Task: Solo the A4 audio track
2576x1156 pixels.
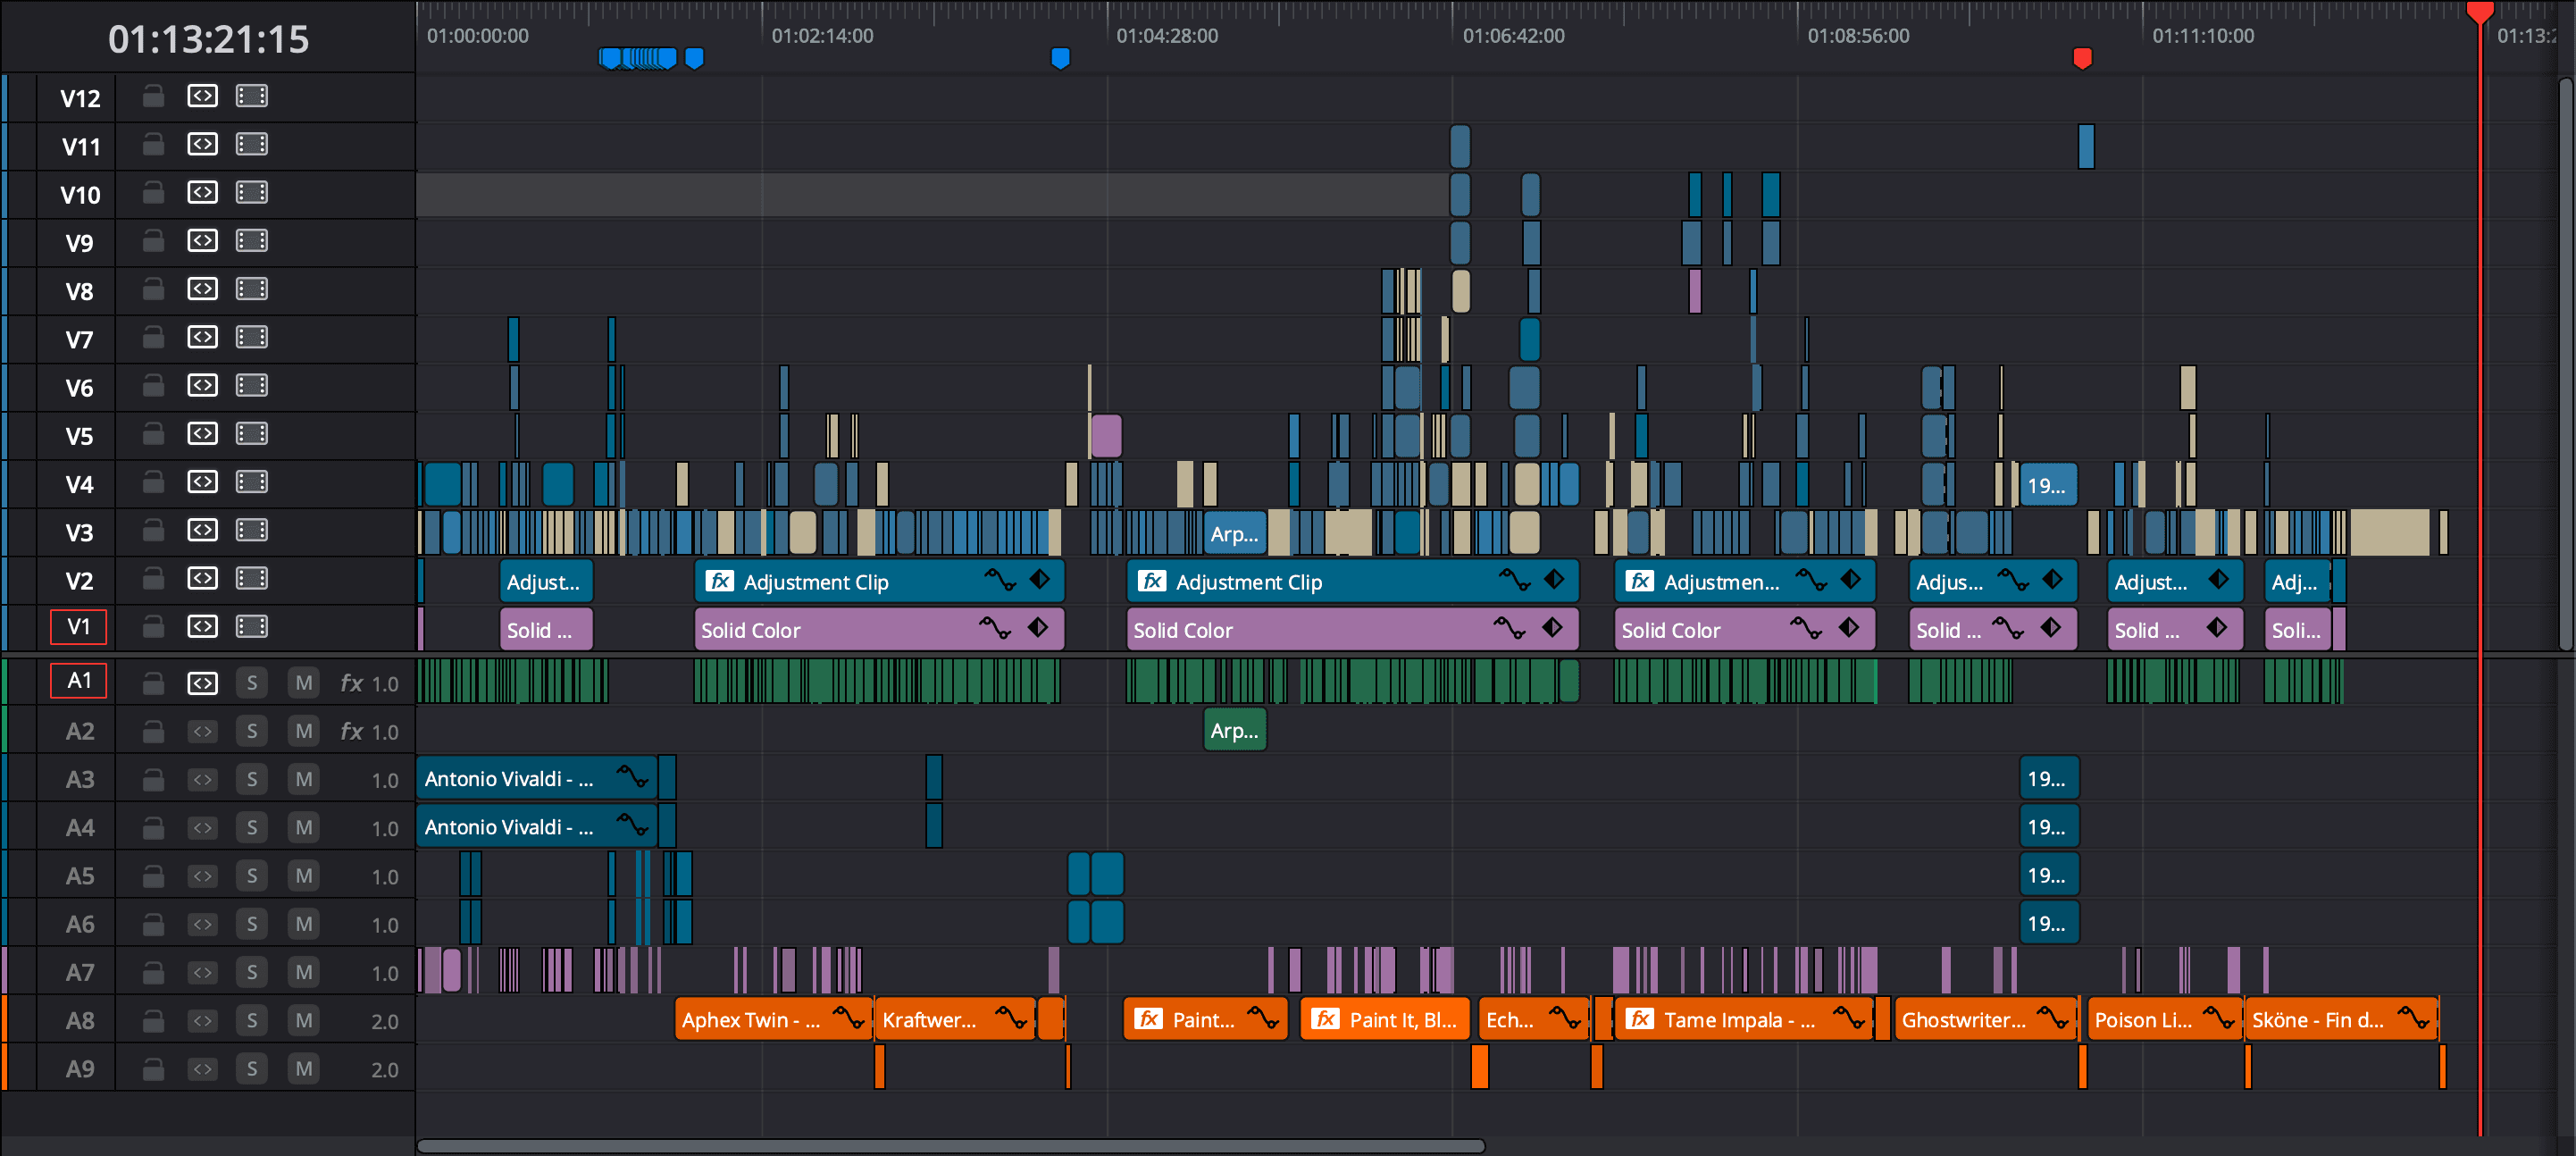Action: coord(251,827)
